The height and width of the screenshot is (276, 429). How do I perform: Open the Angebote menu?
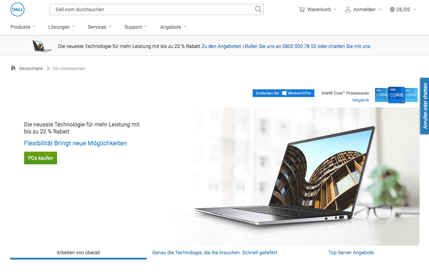tap(173, 27)
